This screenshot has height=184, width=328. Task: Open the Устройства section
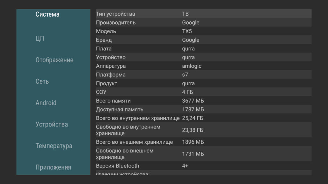[x=52, y=124]
